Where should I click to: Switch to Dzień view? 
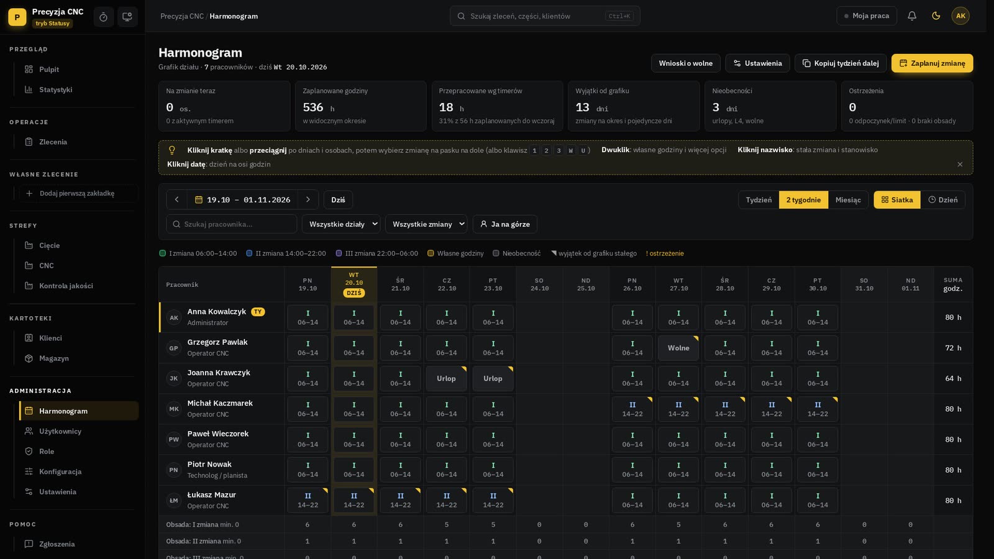click(942, 200)
